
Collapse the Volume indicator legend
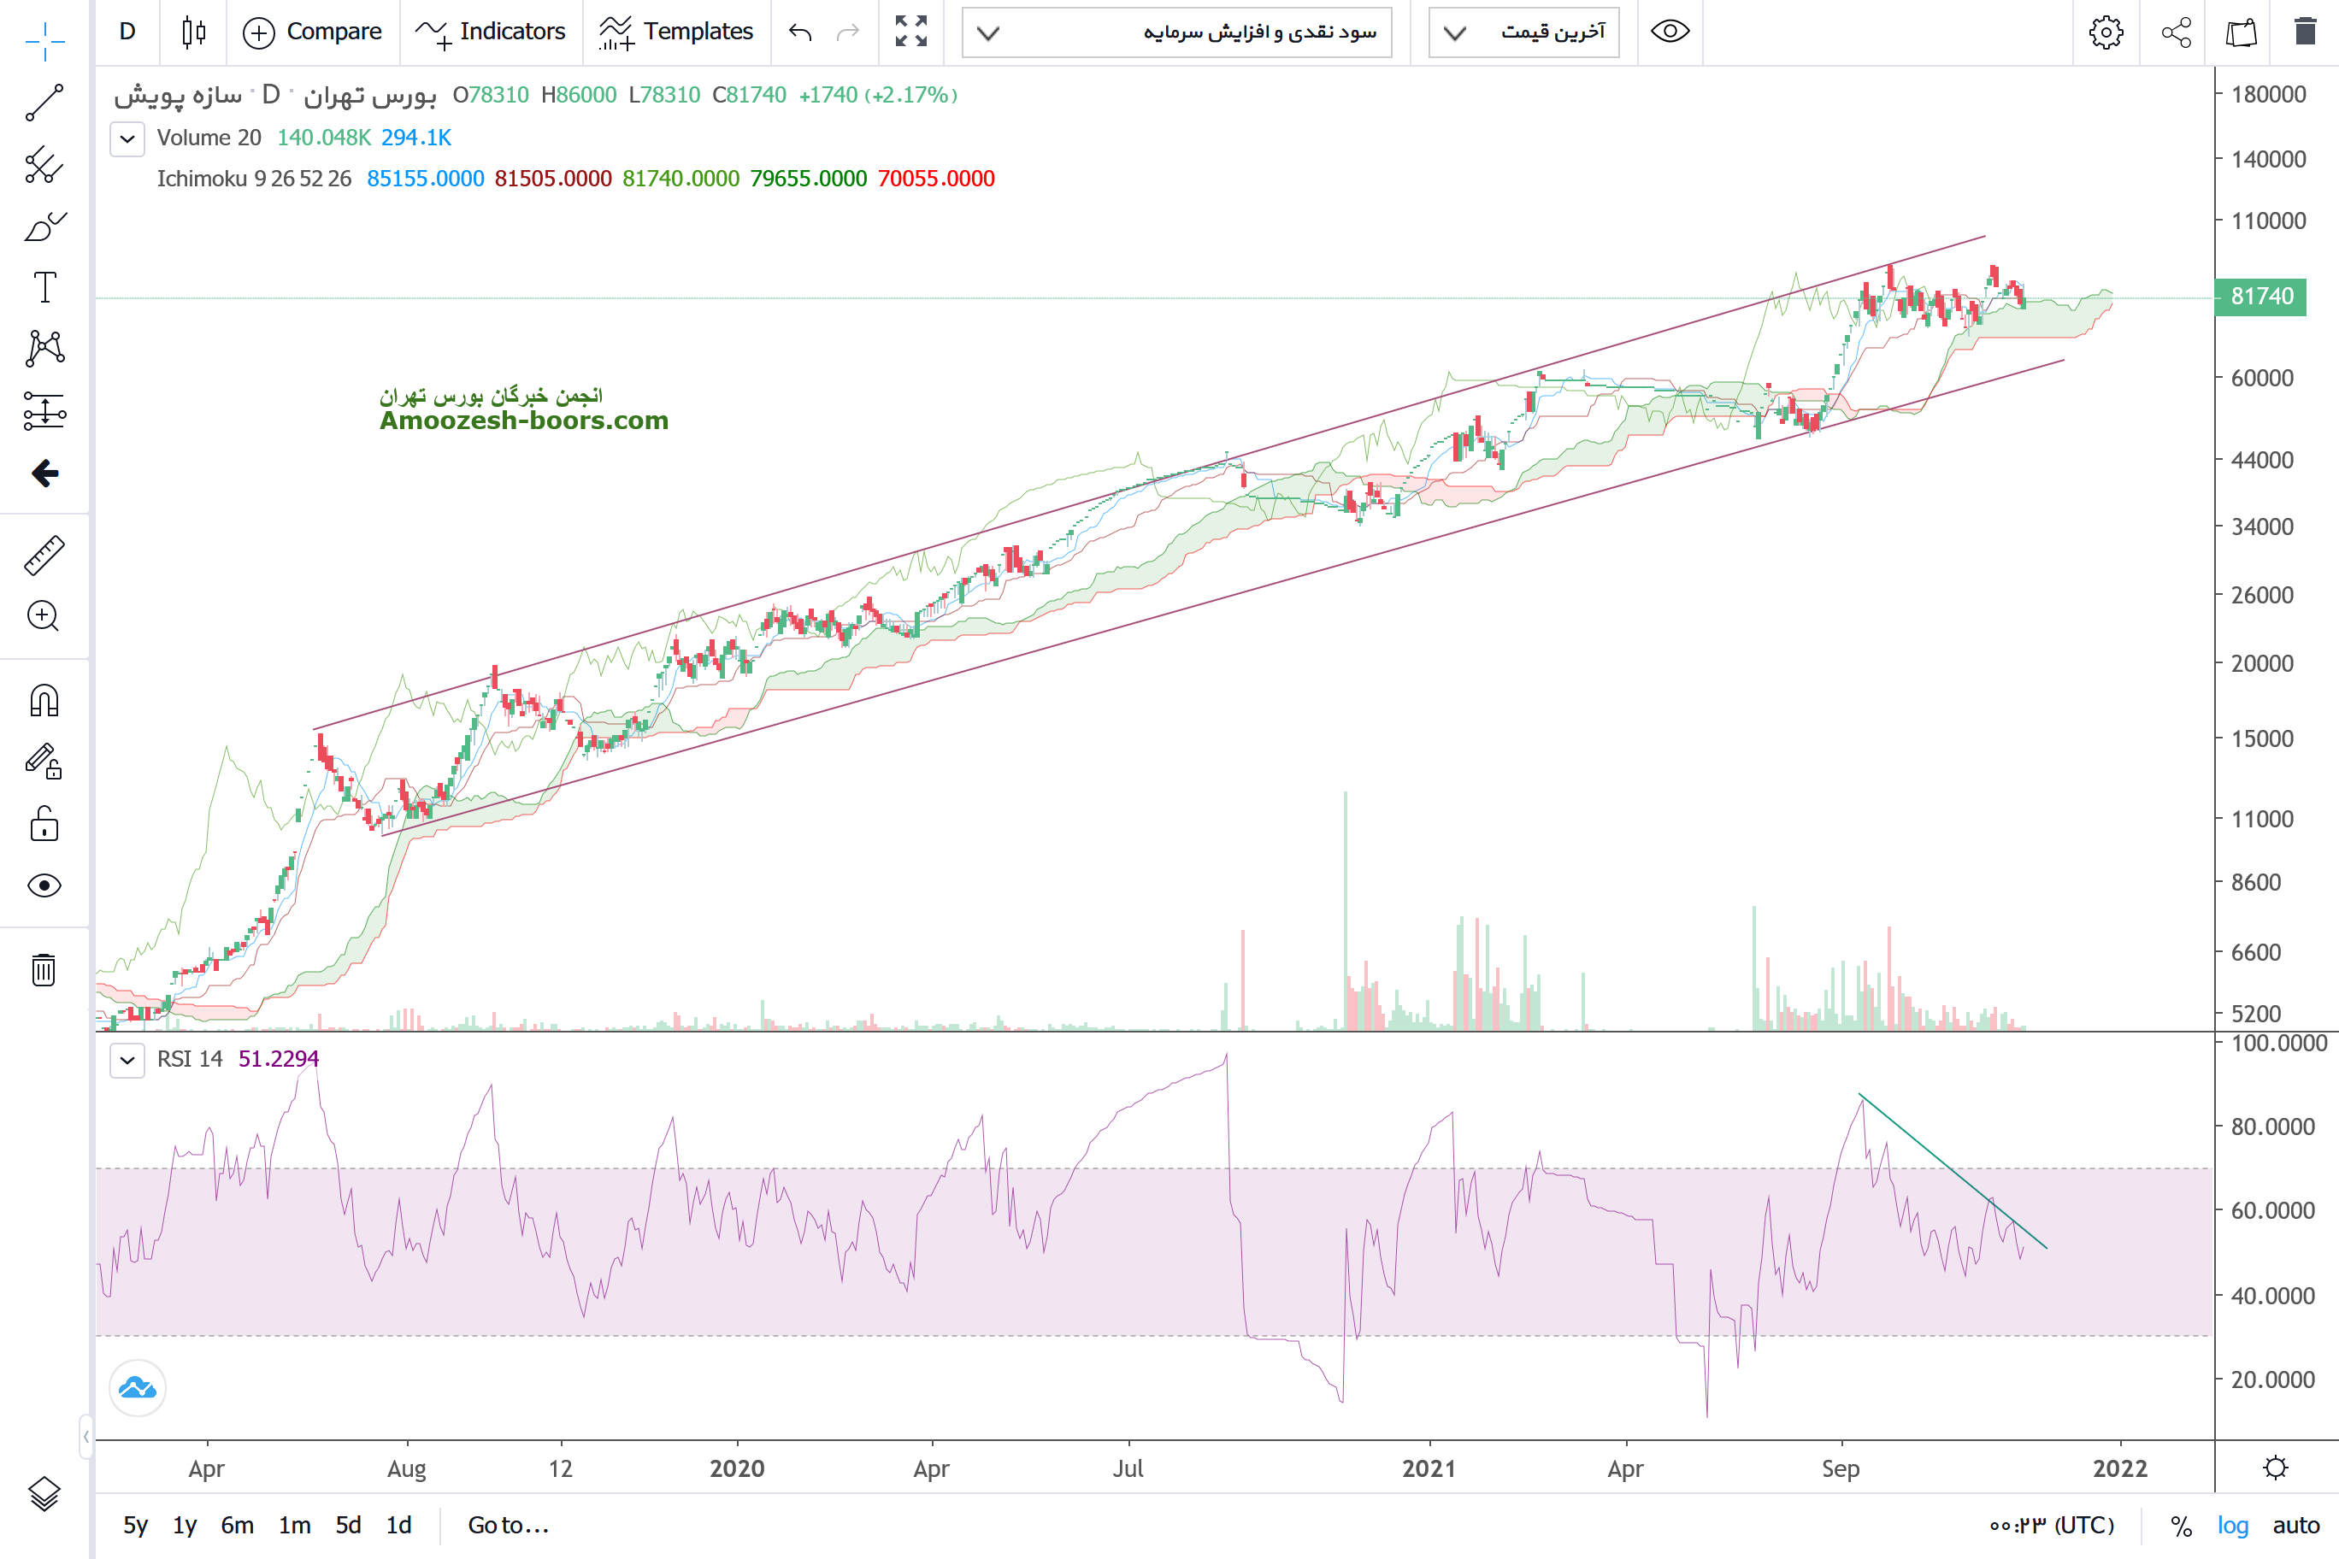pyautogui.click(x=127, y=138)
